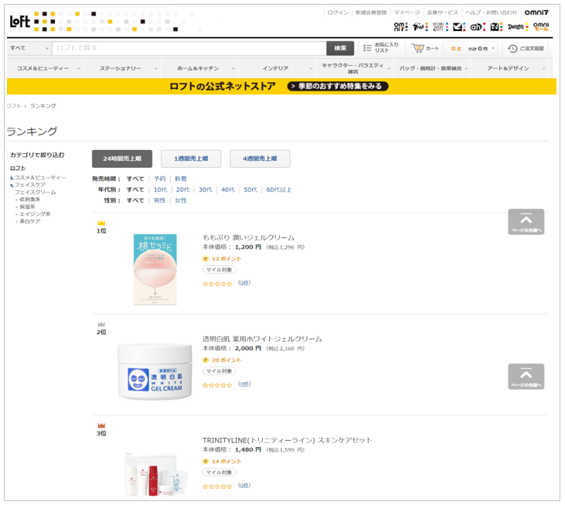
Task: Filter gender by 女性
Action: [181, 200]
